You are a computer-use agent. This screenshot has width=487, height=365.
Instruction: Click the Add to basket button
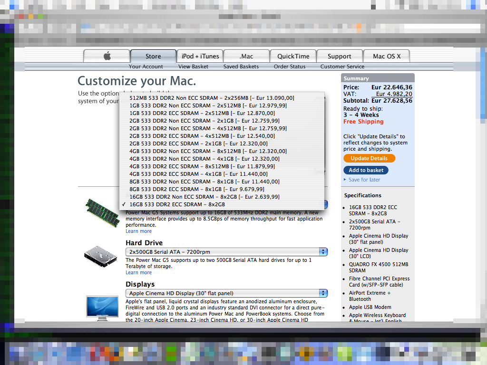coord(366,170)
